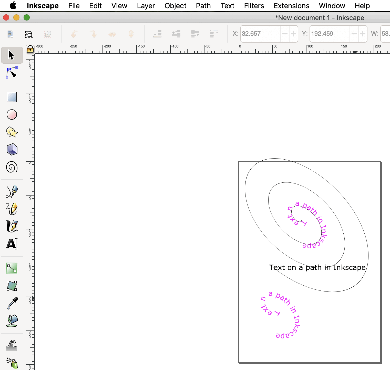Viewport: 390px width, 370px height.
Task: Click Select all in all layers icon
Action: click(x=29, y=34)
